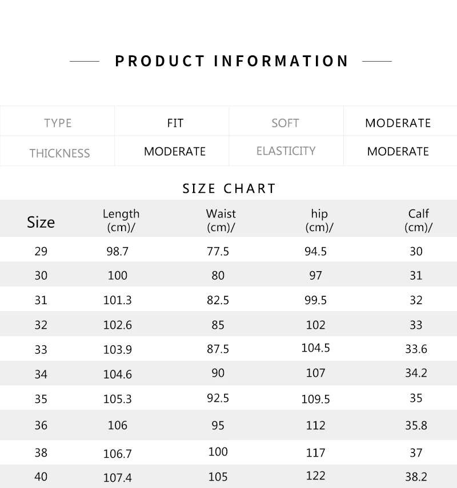This screenshot has height=488, width=457.
Task: Click the Calf (cm) column header
Action: click(x=418, y=220)
